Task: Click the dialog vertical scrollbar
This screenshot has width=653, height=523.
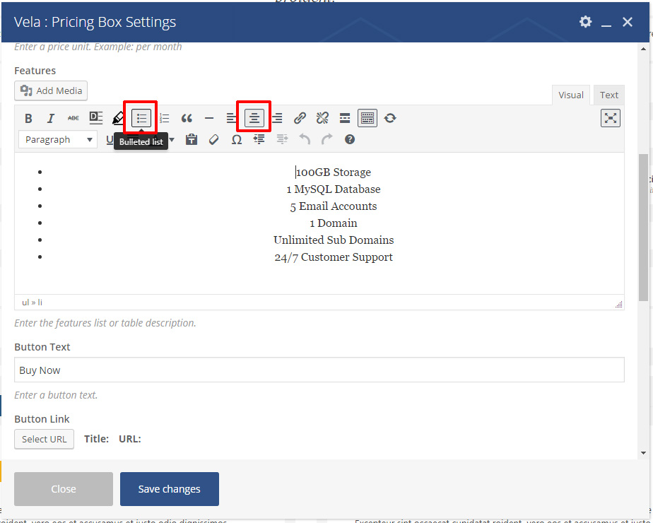Action: tap(643, 226)
